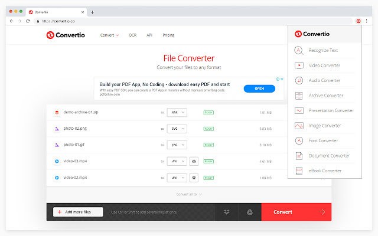Open the Convert menu in navigation
Image resolution: width=378 pixels, height=236 pixels.
(x=109, y=35)
